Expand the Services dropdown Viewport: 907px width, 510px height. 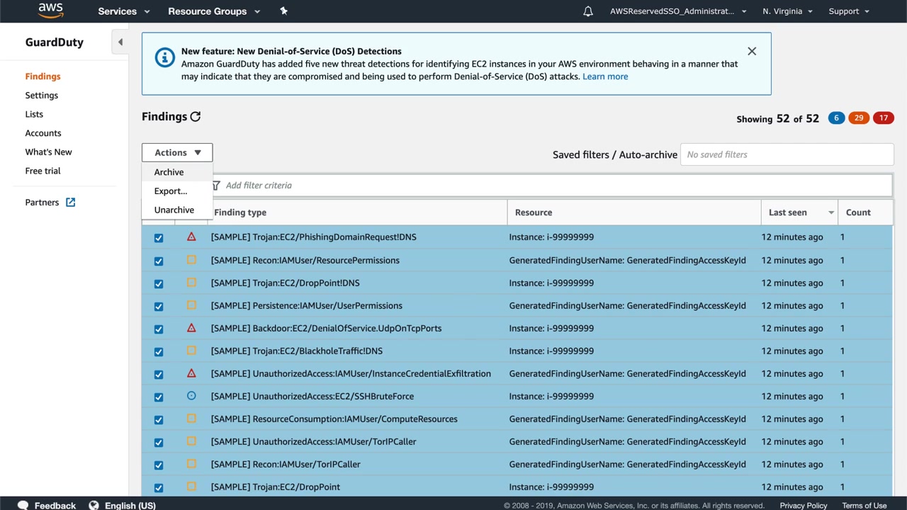[x=124, y=11]
